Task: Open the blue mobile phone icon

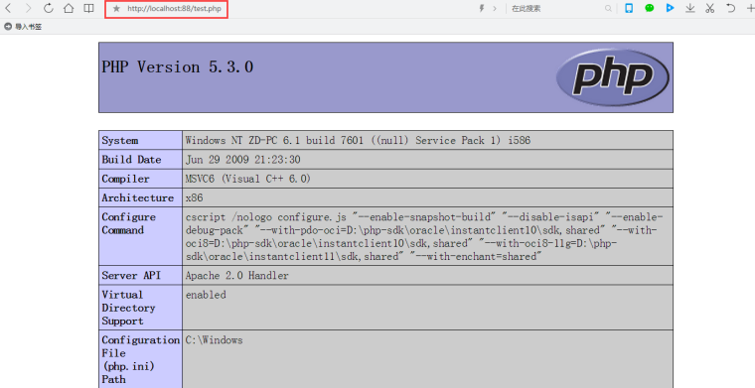Action: 629,8
